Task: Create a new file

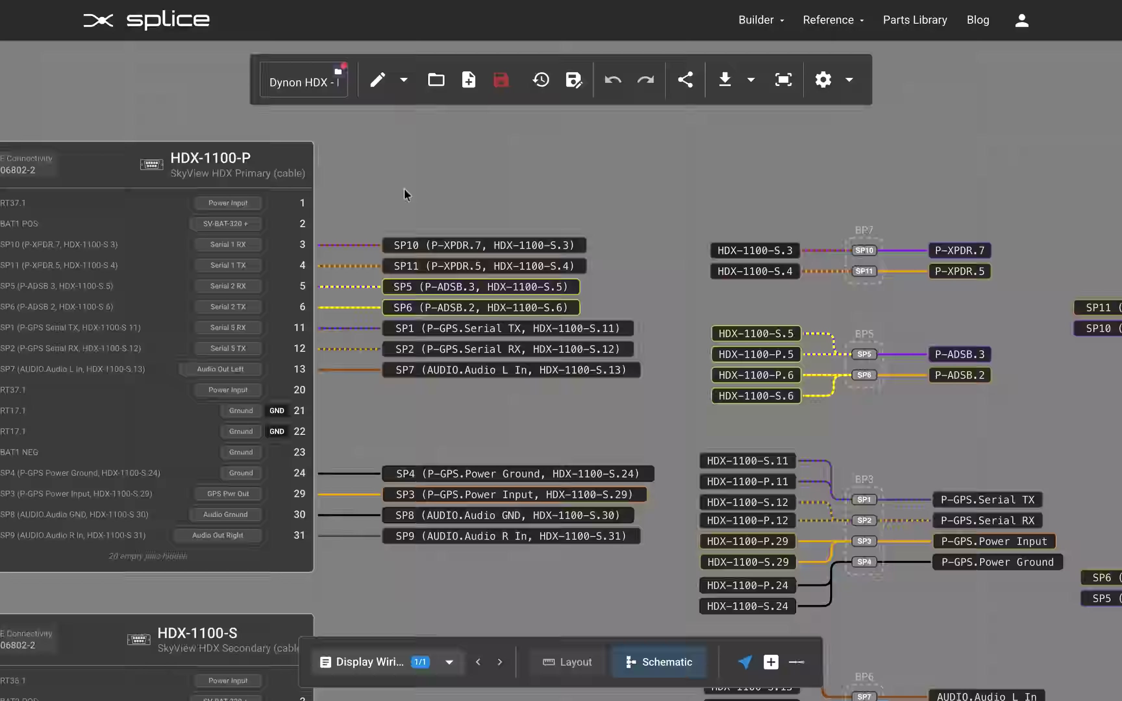Action: [x=468, y=80]
